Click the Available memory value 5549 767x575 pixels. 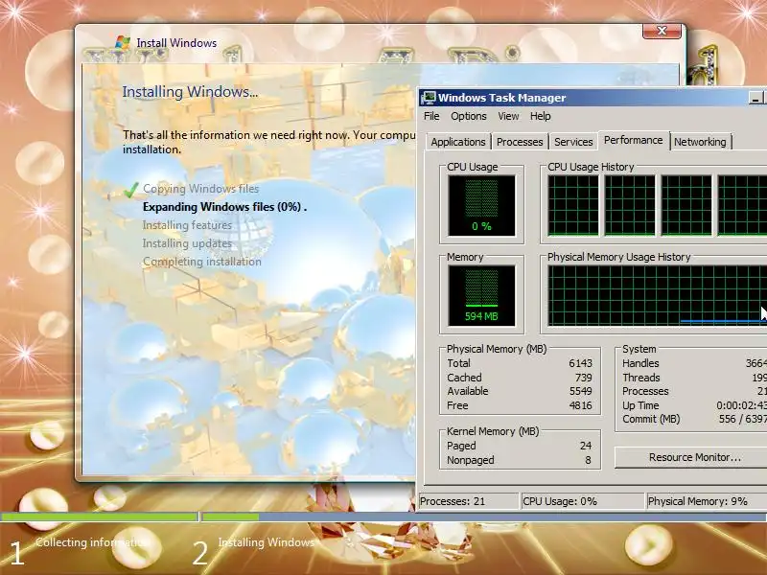pyautogui.click(x=580, y=391)
